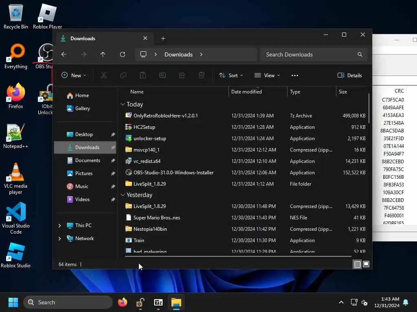
Task: Click the Rename icon in toolbar
Action: pos(162,75)
